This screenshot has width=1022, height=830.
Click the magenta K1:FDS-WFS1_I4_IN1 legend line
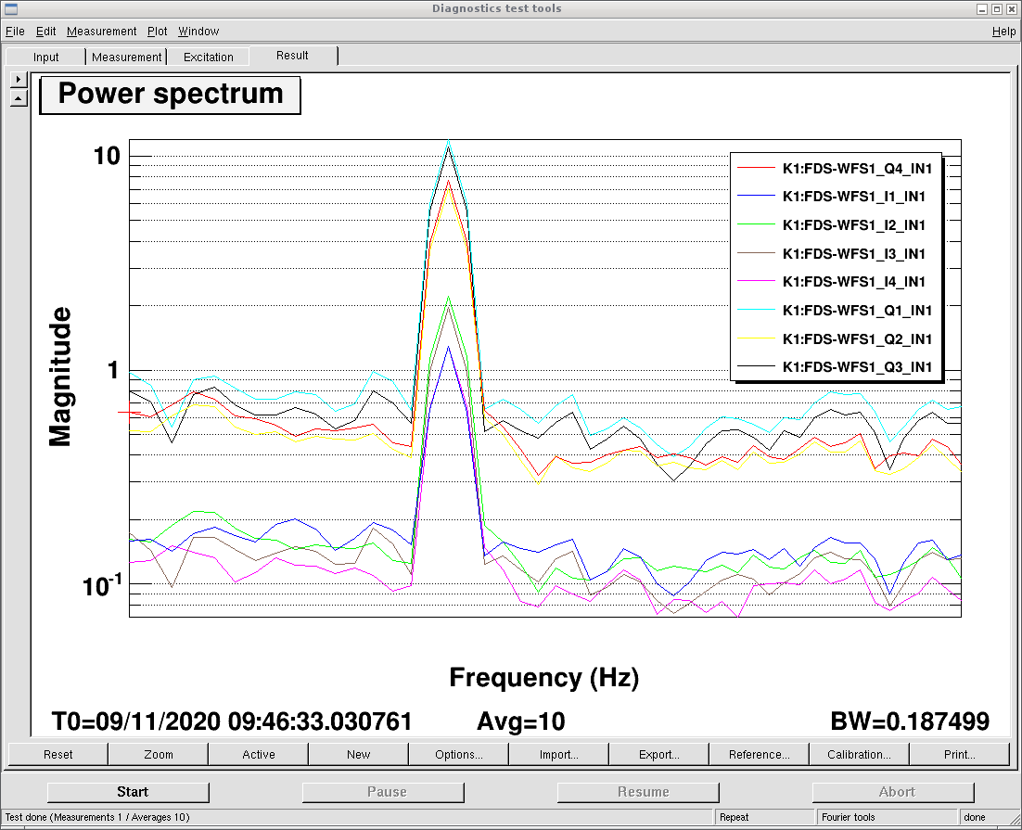tap(756, 282)
